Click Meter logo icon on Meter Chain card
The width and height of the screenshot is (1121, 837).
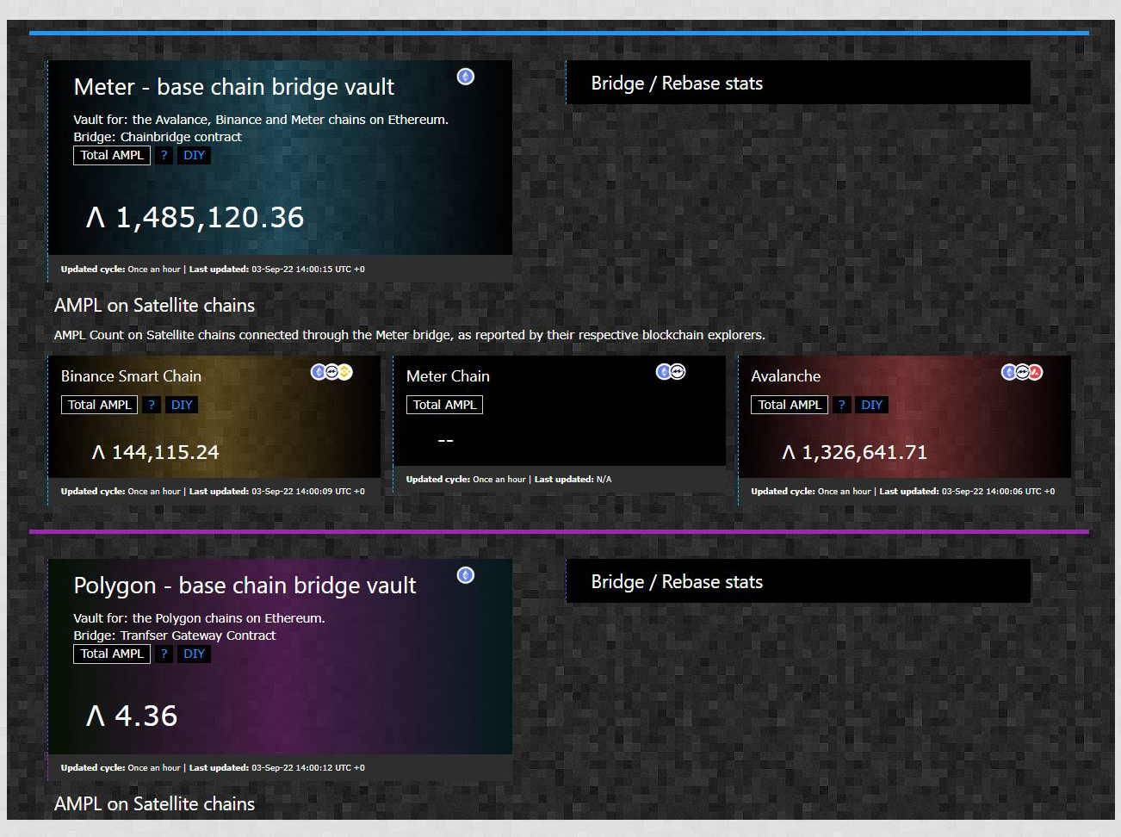click(x=678, y=372)
